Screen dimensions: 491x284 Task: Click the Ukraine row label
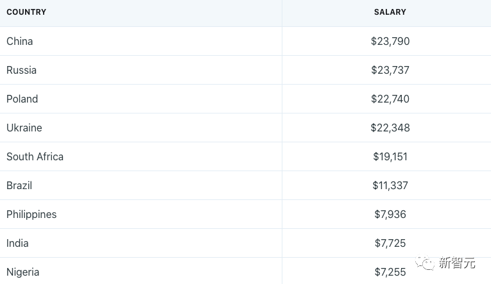24,128
